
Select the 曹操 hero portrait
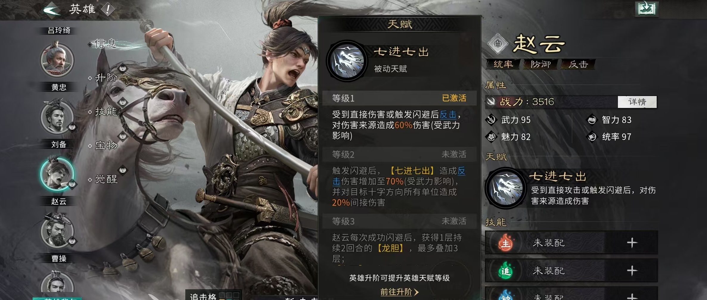[57, 231]
